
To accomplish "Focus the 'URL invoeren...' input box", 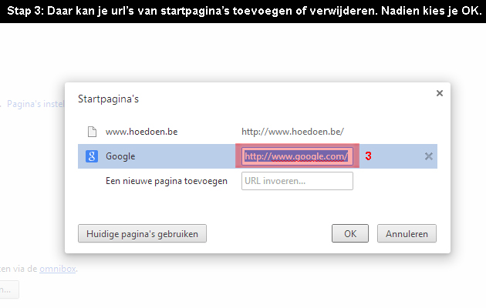I will point(297,181).
